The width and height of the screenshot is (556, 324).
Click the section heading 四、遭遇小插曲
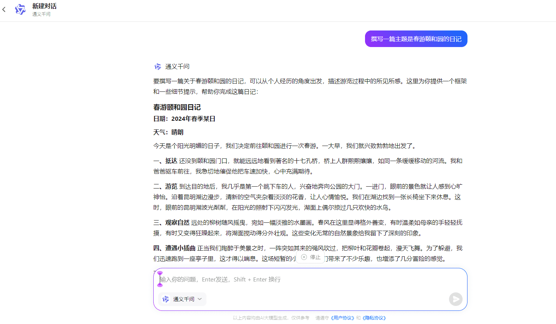tap(174, 248)
